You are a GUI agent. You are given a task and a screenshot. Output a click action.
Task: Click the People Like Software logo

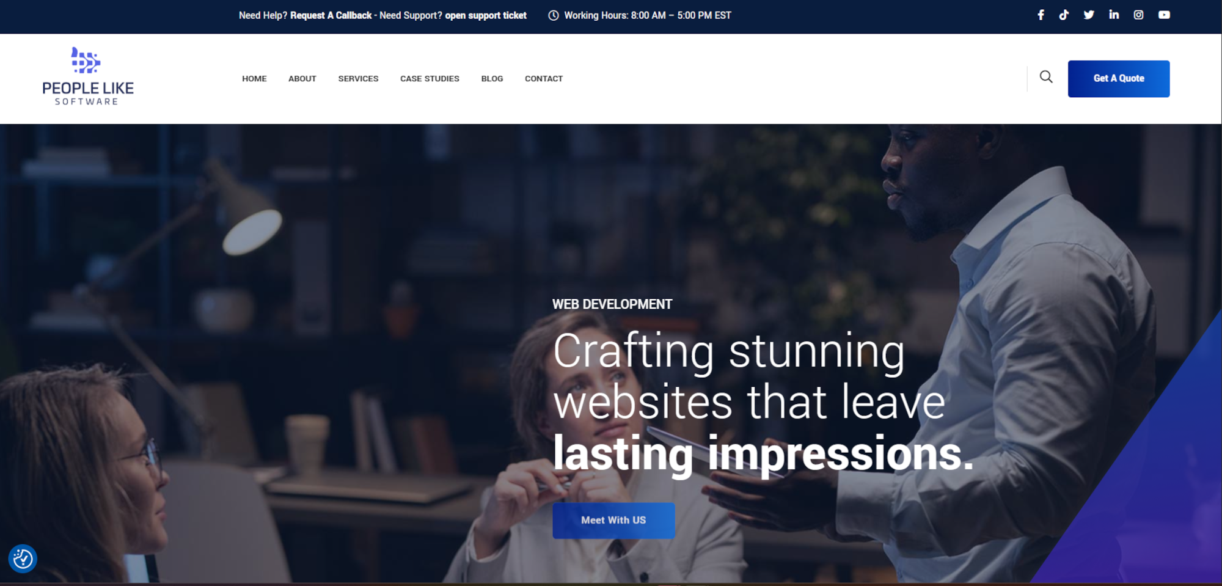[87, 77]
